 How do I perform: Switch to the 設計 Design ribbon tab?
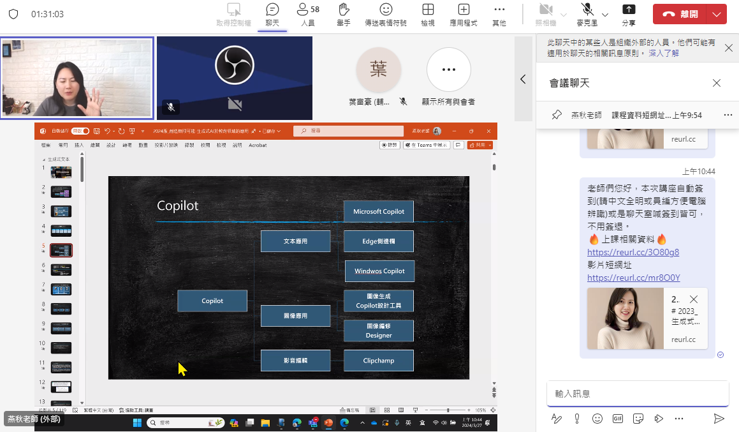pos(111,145)
